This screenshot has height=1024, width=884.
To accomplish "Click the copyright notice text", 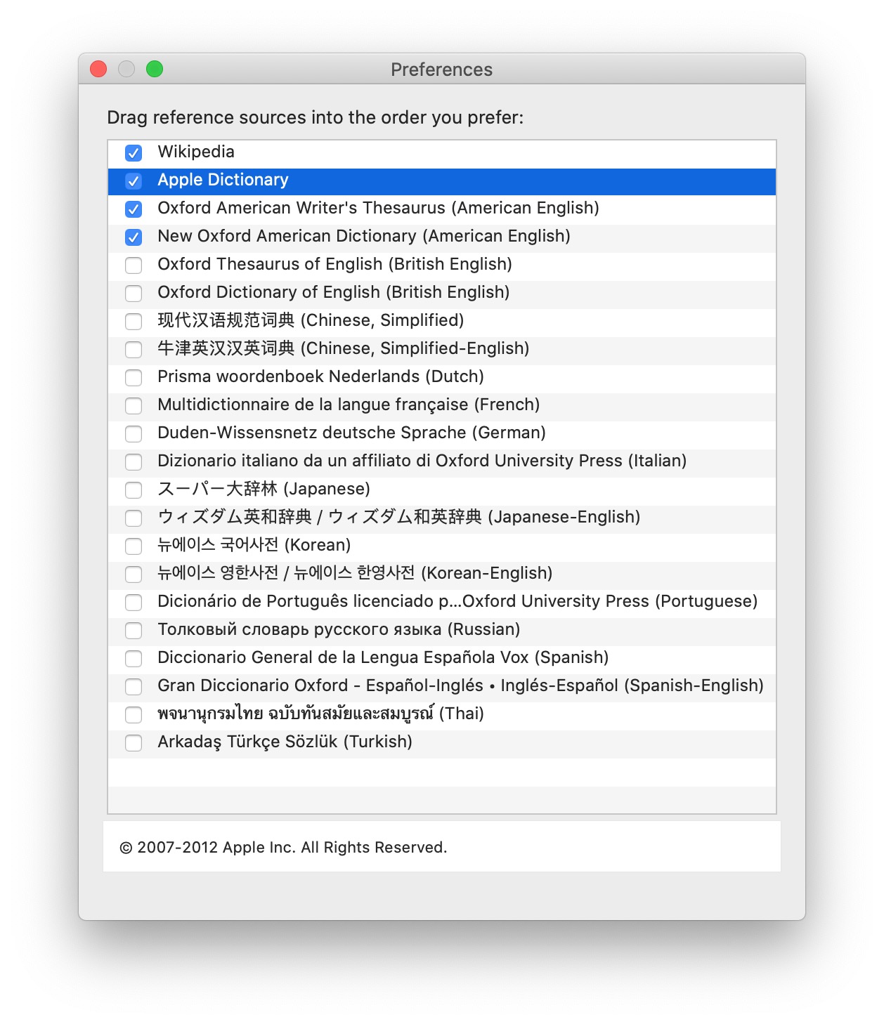I will (x=283, y=847).
